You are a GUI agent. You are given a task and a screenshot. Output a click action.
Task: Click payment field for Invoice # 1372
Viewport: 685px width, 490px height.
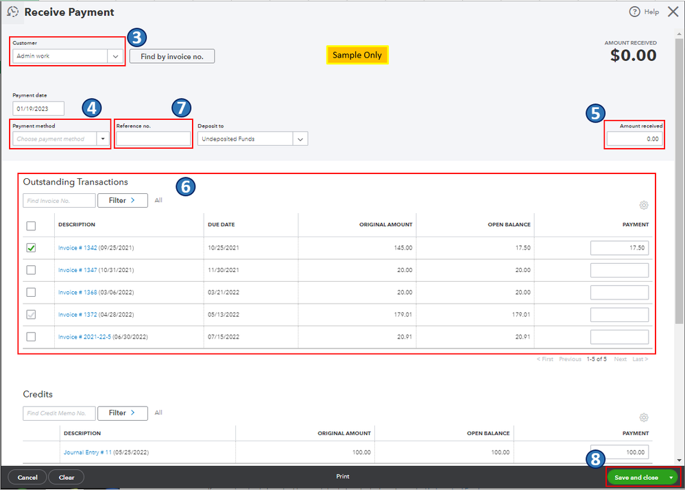click(619, 315)
